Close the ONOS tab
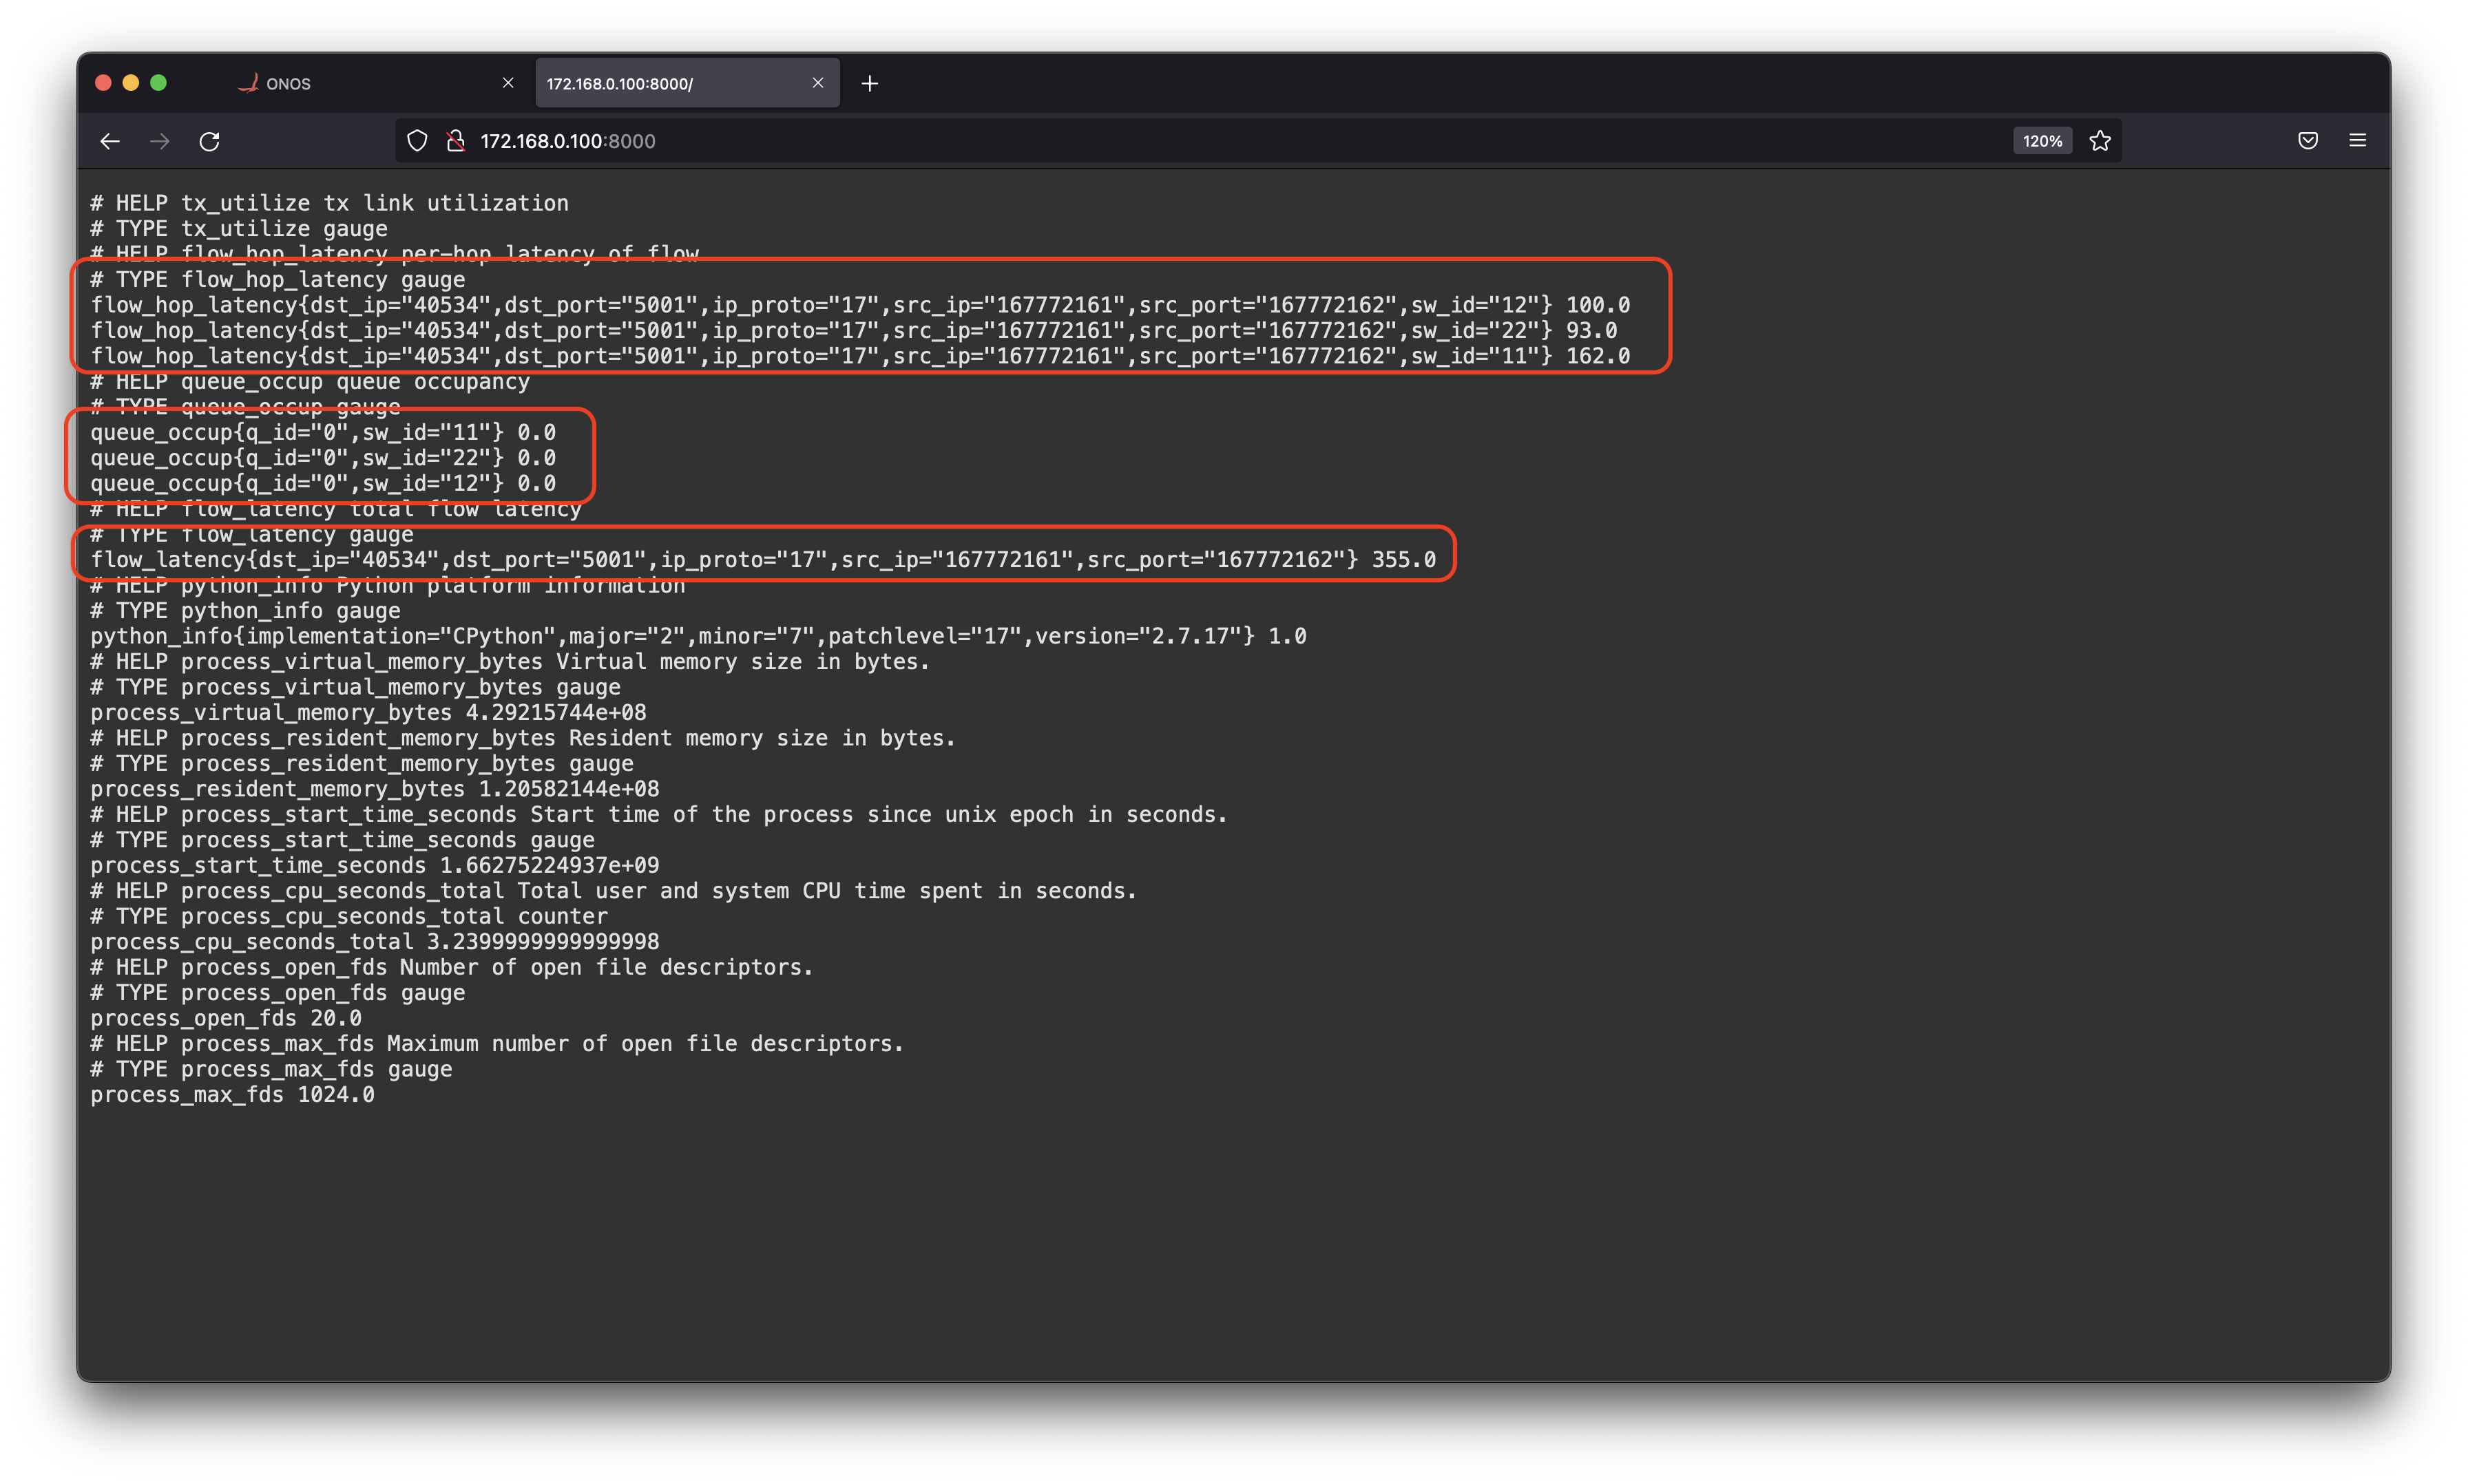Screen dimensions: 2468x1484 (x=508, y=83)
